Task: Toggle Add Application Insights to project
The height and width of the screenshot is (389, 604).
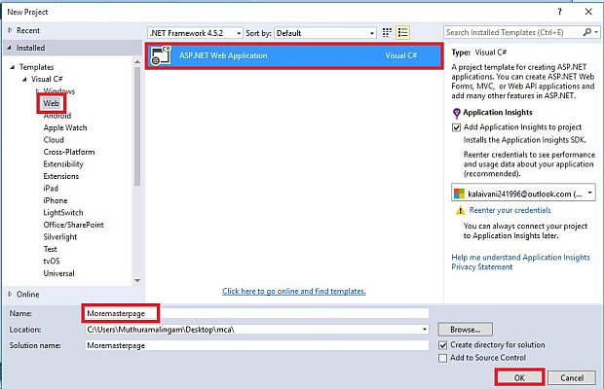Action: 457,127
